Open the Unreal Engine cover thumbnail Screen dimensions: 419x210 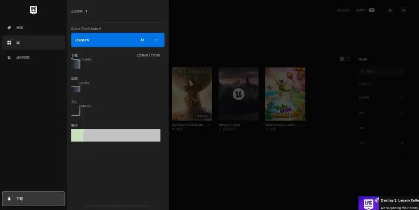pos(238,94)
